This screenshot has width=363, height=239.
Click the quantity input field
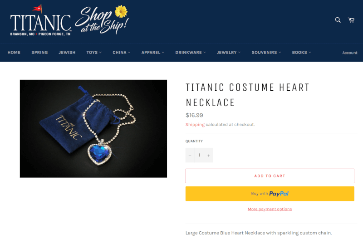coord(199,155)
